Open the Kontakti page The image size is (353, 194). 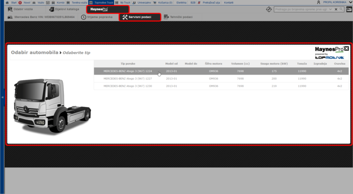(x=229, y=3)
